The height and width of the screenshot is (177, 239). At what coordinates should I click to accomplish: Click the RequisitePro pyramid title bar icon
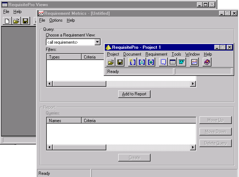point(108,47)
